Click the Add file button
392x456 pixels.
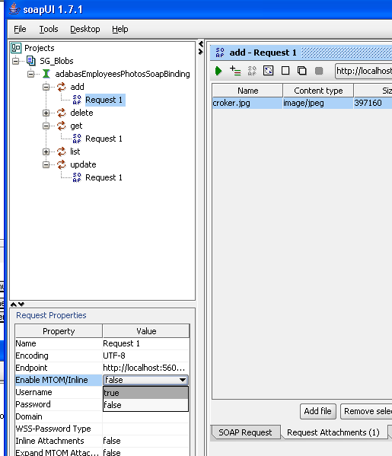318,411
